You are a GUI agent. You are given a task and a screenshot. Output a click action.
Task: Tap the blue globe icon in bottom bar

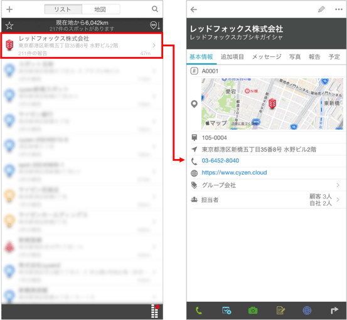point(307,311)
